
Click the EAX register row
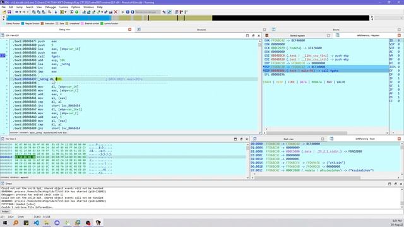[x=326, y=40]
